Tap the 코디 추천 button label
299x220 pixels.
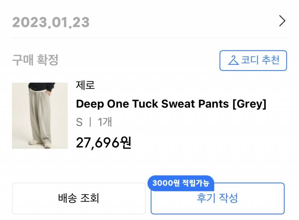tap(260, 60)
